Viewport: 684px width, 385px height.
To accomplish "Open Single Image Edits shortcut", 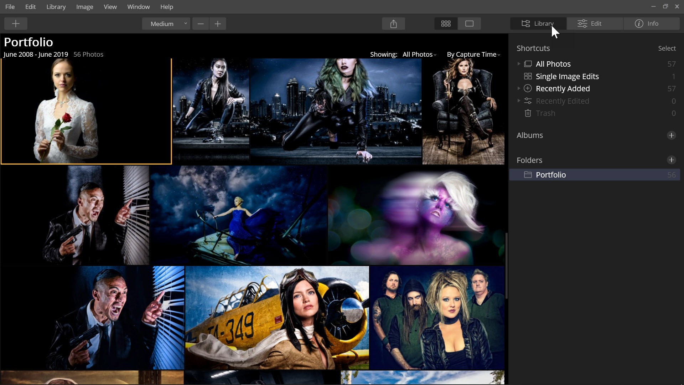I will pos(567,76).
